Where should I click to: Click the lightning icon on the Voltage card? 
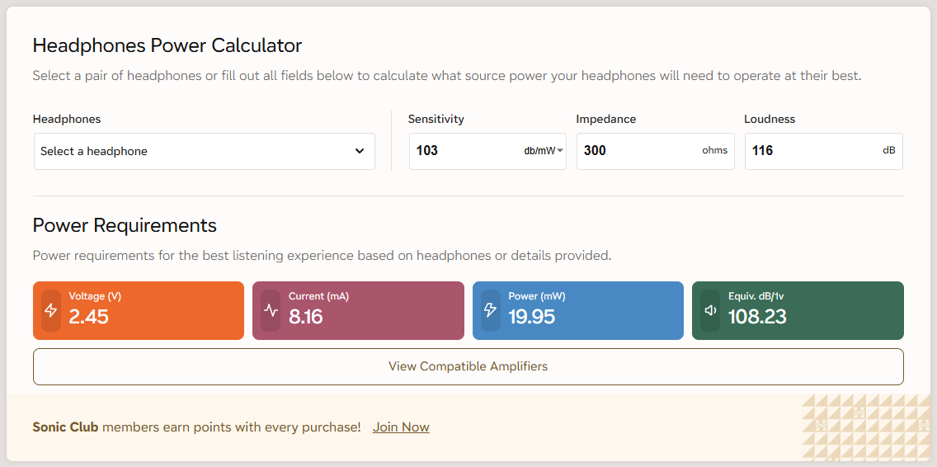pyautogui.click(x=51, y=311)
